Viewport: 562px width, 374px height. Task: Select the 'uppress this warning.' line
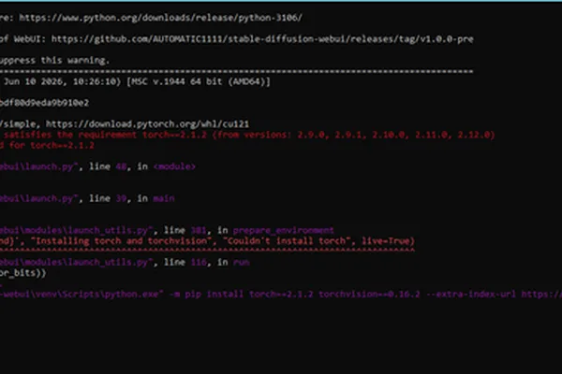(x=54, y=61)
